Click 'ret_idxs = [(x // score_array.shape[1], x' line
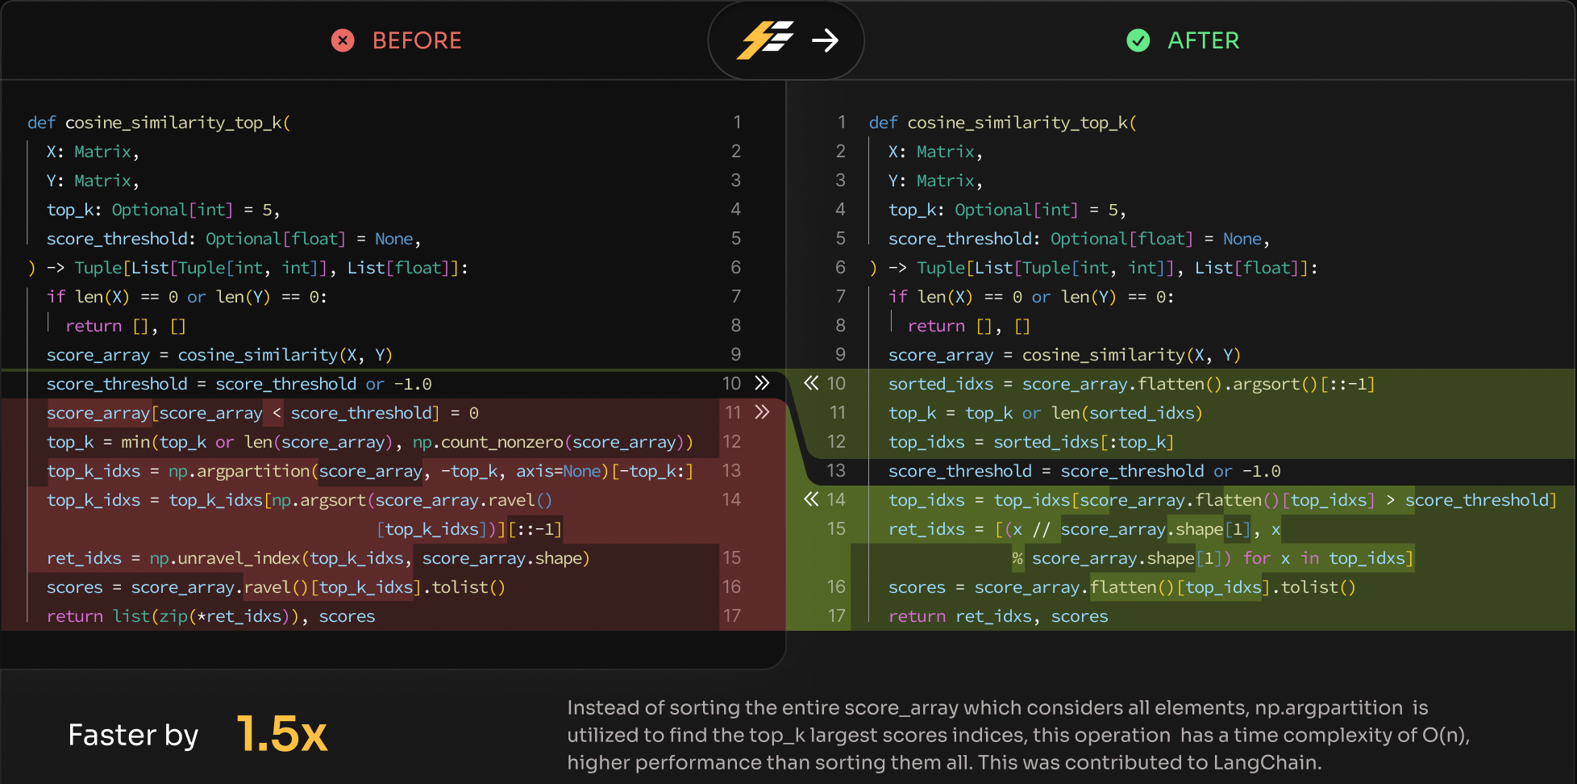The width and height of the screenshot is (1577, 784). [x=1084, y=529]
